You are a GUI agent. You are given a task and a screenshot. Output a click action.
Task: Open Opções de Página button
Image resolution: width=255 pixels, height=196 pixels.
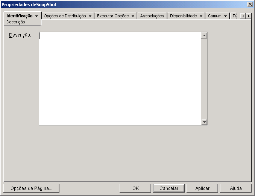tap(31, 188)
